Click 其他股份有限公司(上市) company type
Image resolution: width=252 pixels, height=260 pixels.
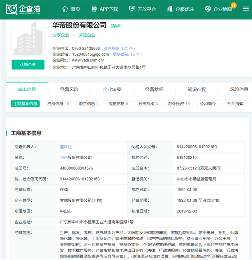81,200
